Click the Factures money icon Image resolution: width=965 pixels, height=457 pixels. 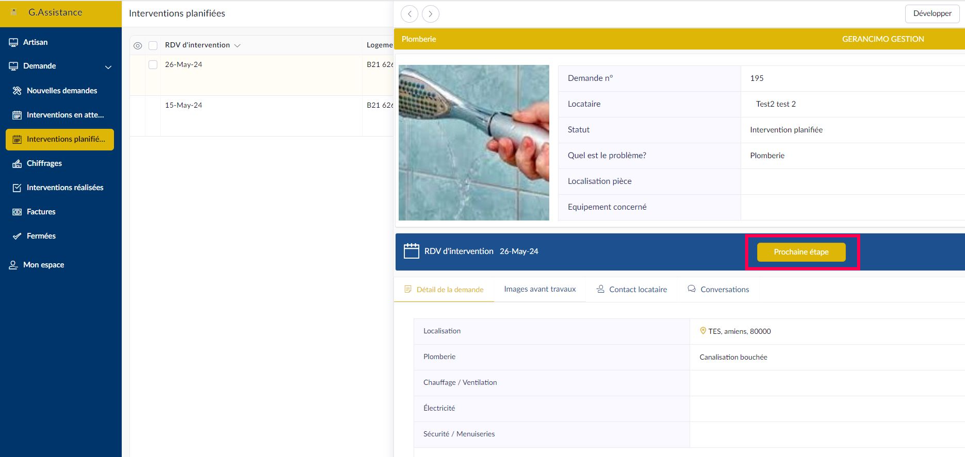point(17,212)
